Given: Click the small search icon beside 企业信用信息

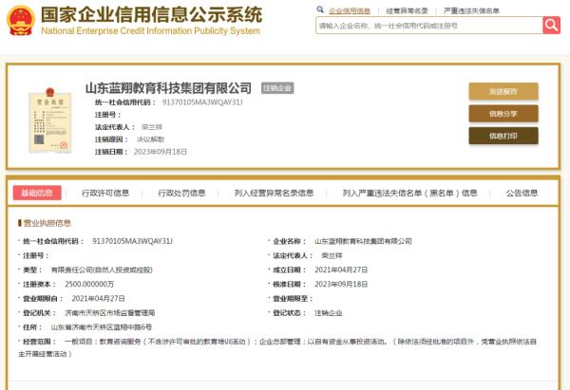Looking at the screenshot, I should (x=320, y=9).
